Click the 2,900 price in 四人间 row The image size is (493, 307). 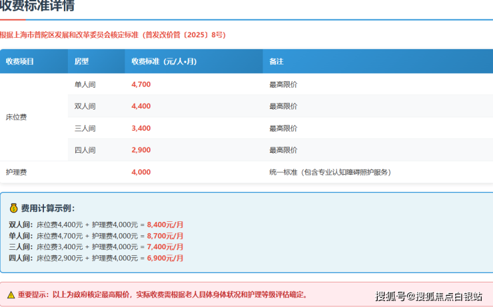point(141,150)
